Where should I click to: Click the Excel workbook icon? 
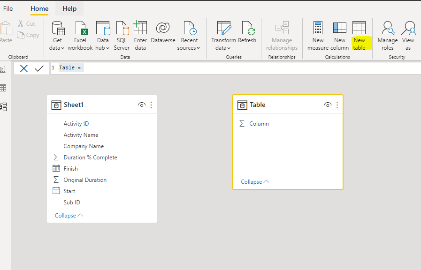pyautogui.click(x=80, y=29)
